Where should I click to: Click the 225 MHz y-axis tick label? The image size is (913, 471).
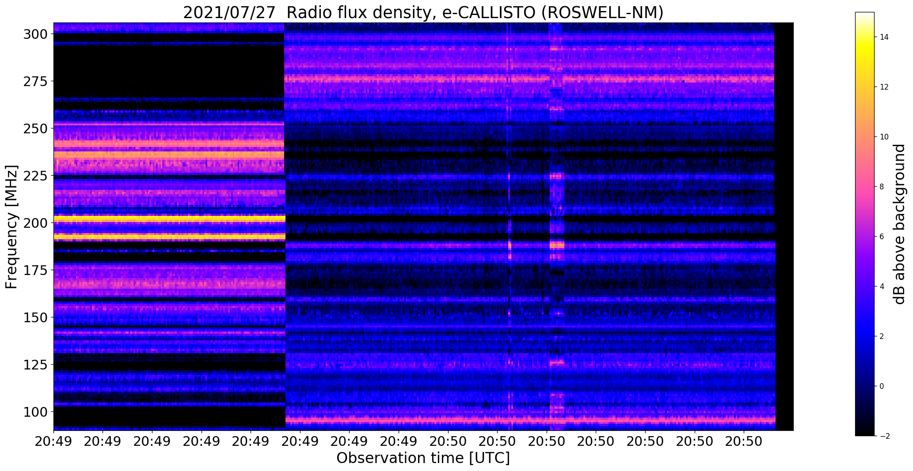point(36,176)
